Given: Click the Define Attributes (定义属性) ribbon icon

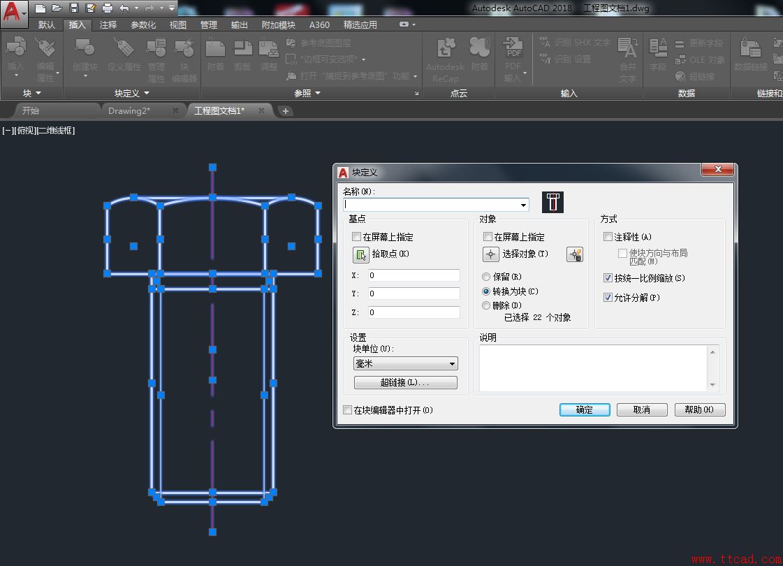Looking at the screenshot, I should pyautogui.click(x=124, y=48).
